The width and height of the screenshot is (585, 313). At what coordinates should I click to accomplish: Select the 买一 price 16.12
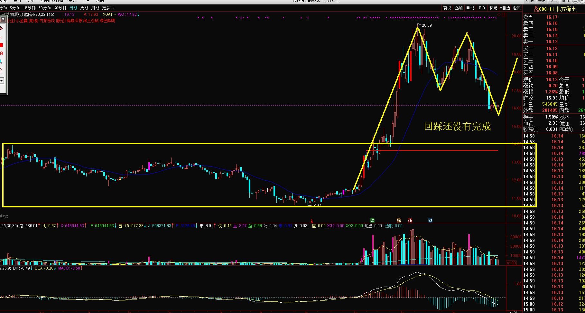(552, 48)
